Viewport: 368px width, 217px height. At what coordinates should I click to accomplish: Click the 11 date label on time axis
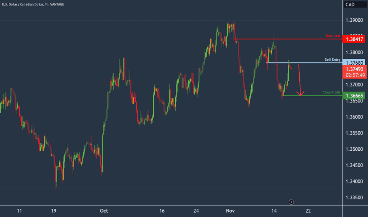pyautogui.click(x=19, y=211)
